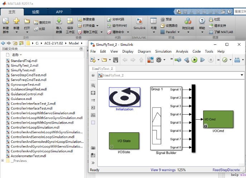Open the Simulink Diagram menu

coord(144,52)
